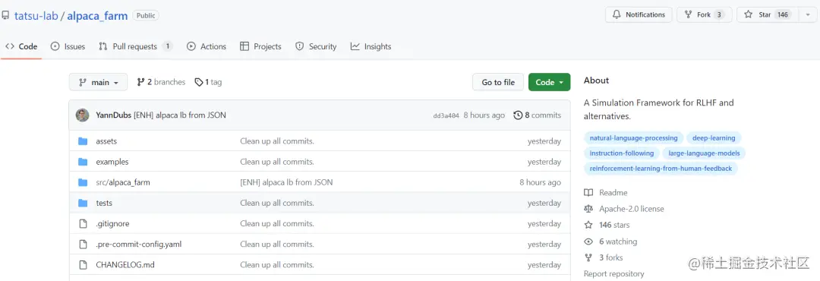
Task: Open the Projects tab
Action: pos(260,46)
